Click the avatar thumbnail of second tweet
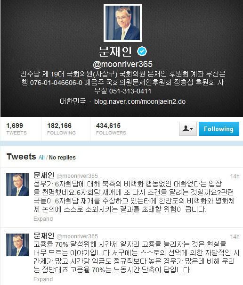Image resolution: width=243 pixels, height=285 pixels. (x=17, y=245)
